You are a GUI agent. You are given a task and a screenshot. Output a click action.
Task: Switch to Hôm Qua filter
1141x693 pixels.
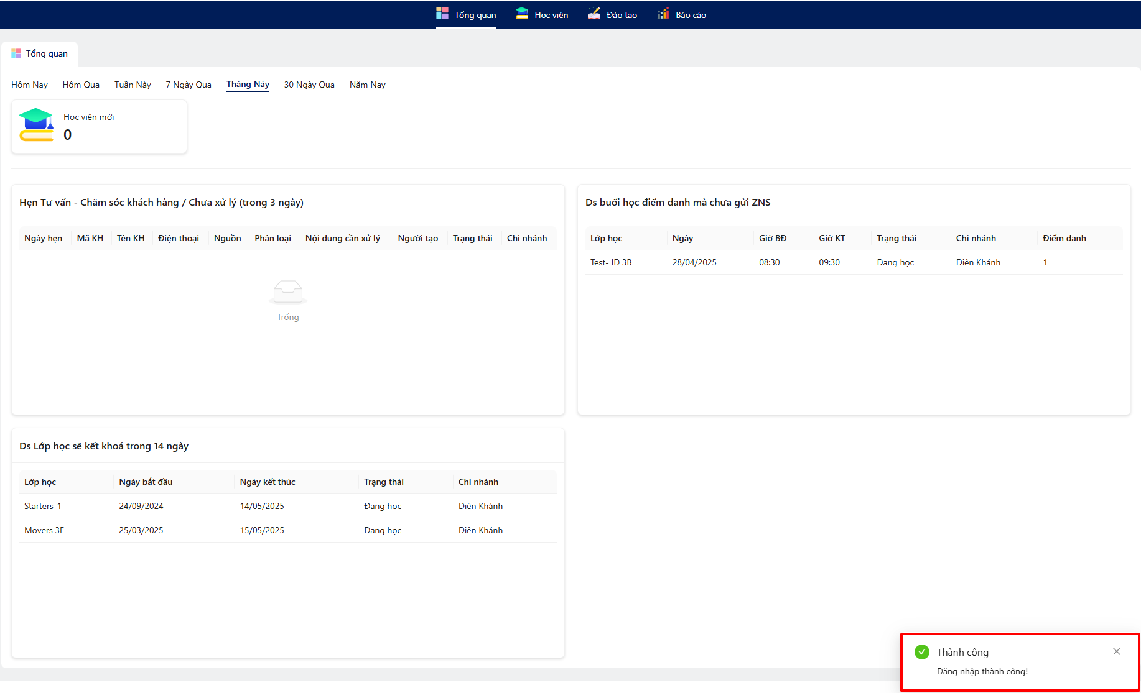pyautogui.click(x=81, y=85)
